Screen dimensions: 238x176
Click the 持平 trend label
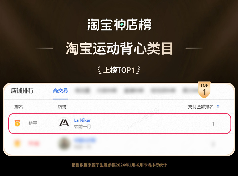(33, 123)
